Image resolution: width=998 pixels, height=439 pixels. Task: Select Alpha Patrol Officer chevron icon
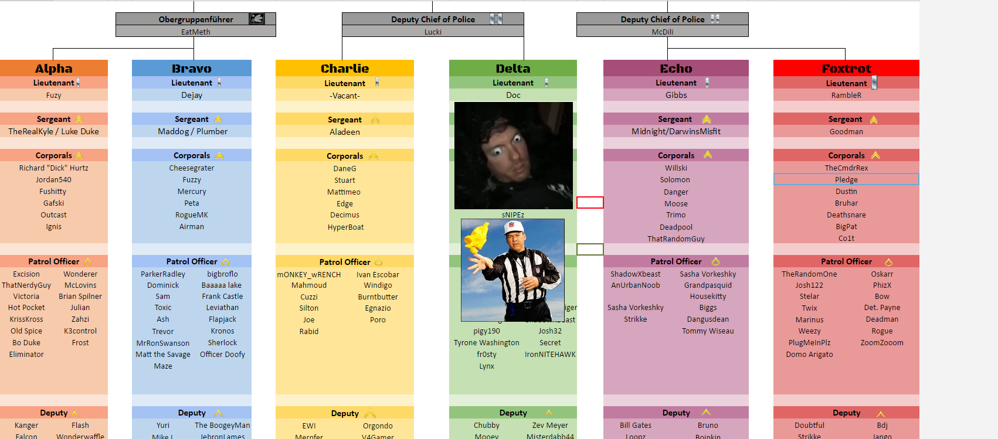88,262
